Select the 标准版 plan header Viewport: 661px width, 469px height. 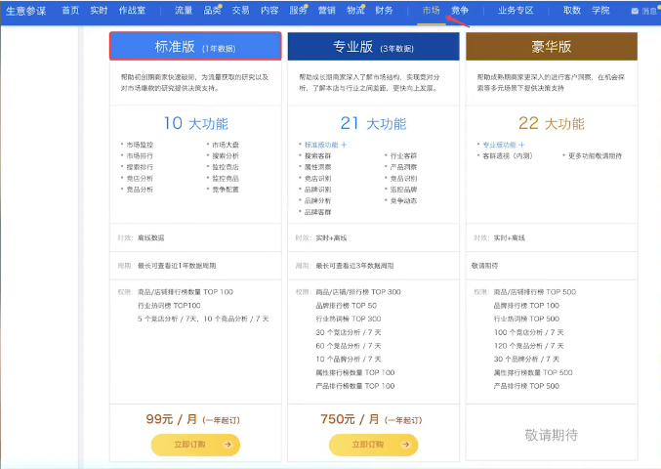pos(195,47)
